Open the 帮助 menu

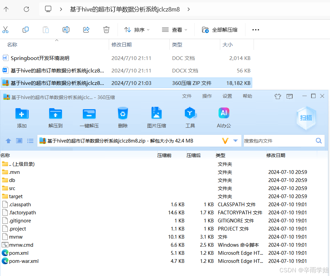coord(247,96)
